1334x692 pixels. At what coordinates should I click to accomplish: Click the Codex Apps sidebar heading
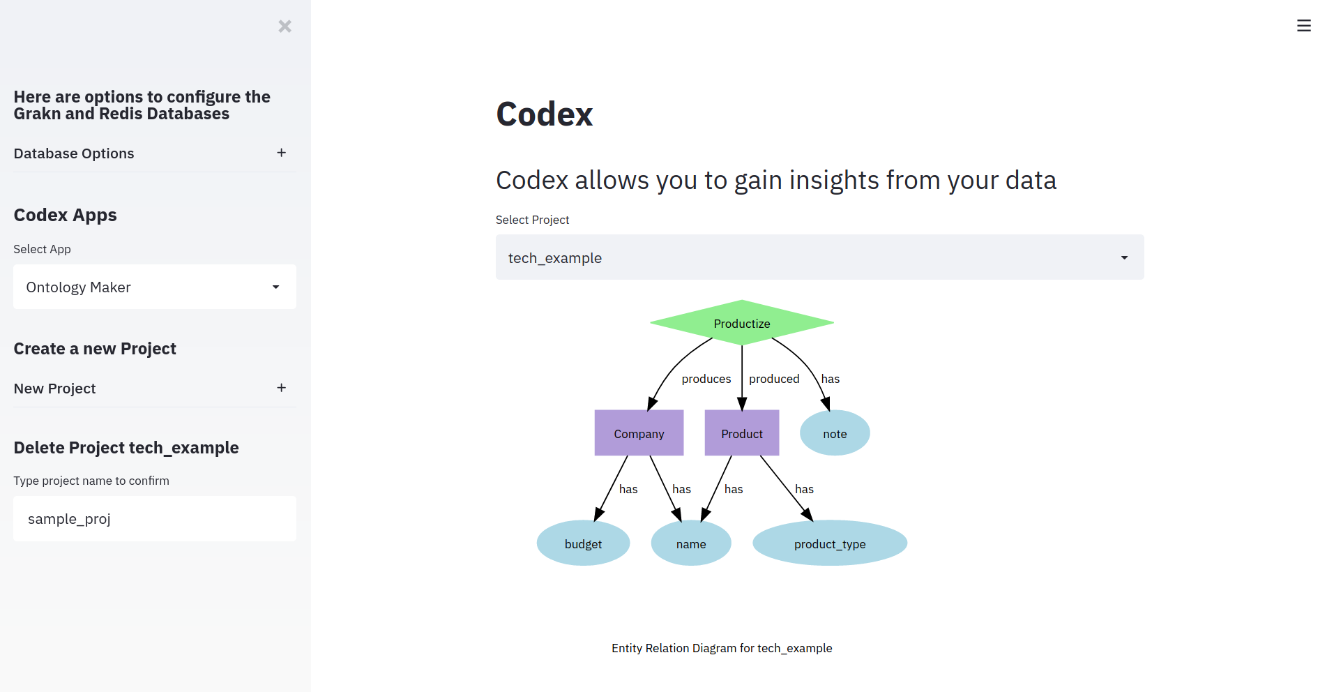66,215
